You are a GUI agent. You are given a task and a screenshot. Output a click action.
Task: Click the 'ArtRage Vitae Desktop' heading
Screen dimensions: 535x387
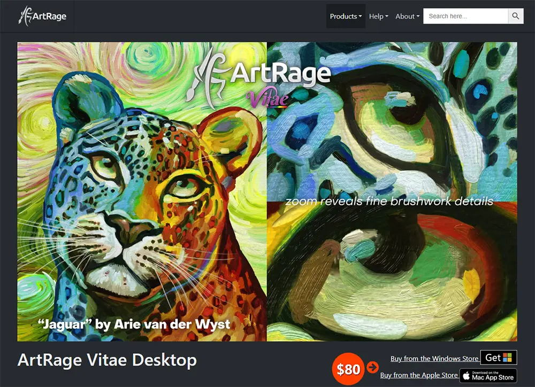[x=107, y=360]
